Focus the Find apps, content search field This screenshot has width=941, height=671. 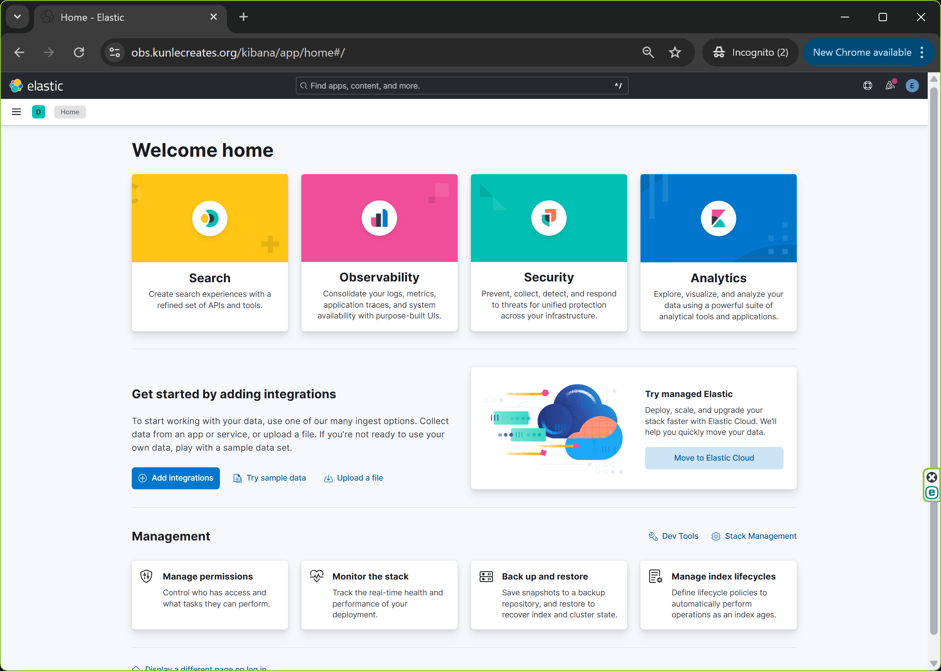tap(462, 86)
